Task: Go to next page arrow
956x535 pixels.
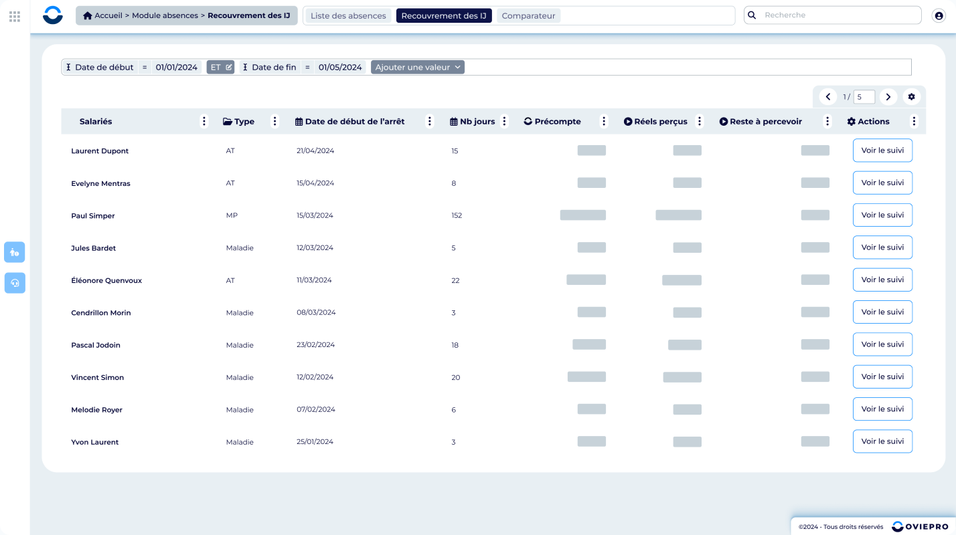Action: tap(888, 97)
